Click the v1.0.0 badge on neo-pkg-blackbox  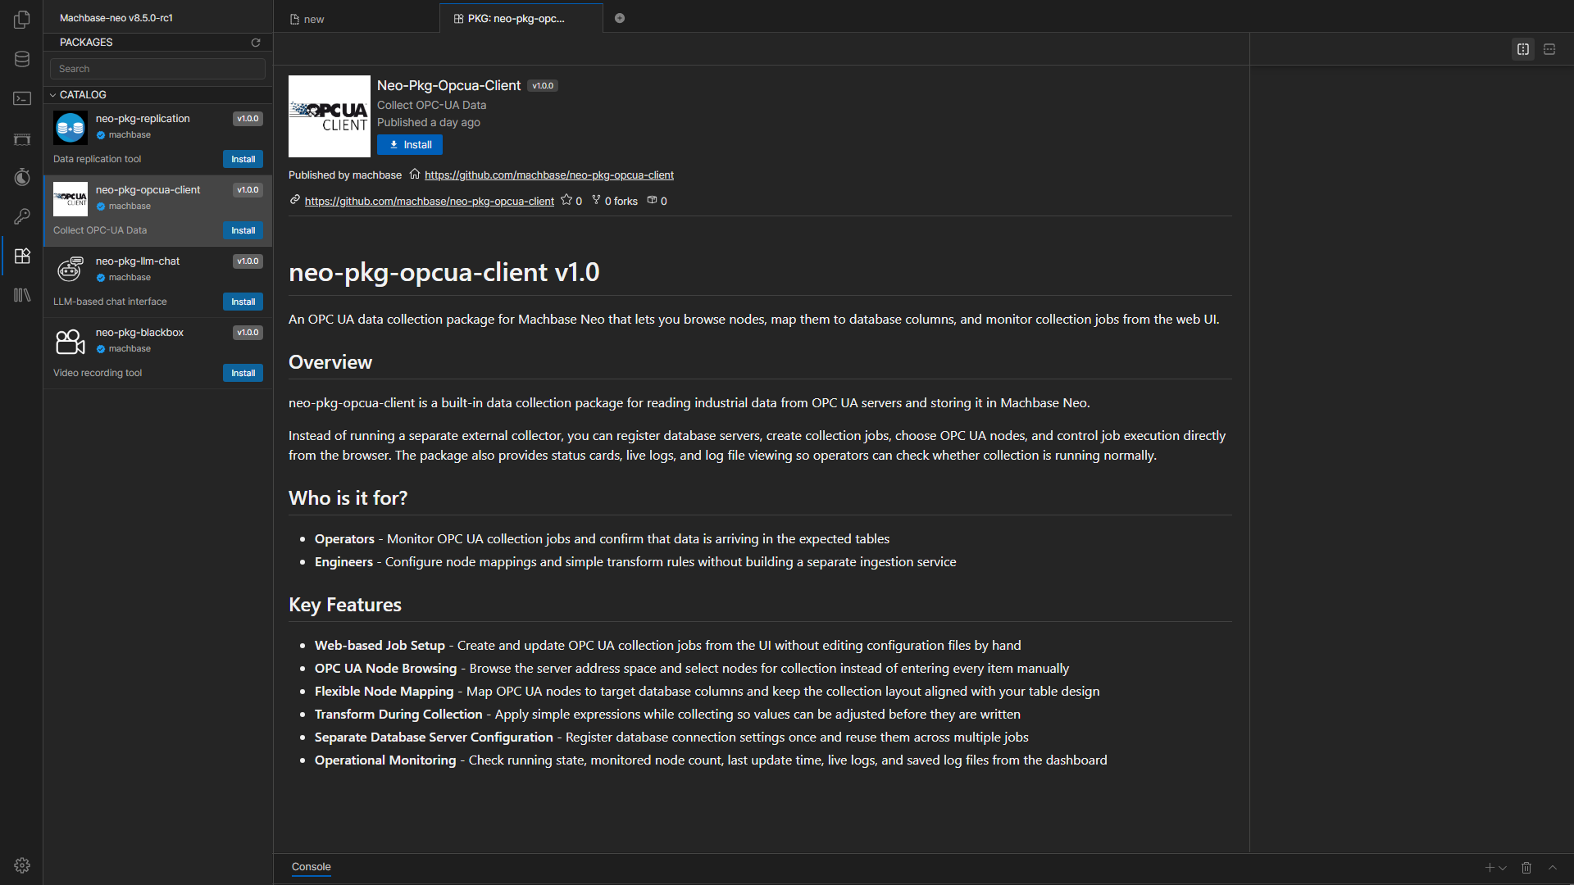248,333
